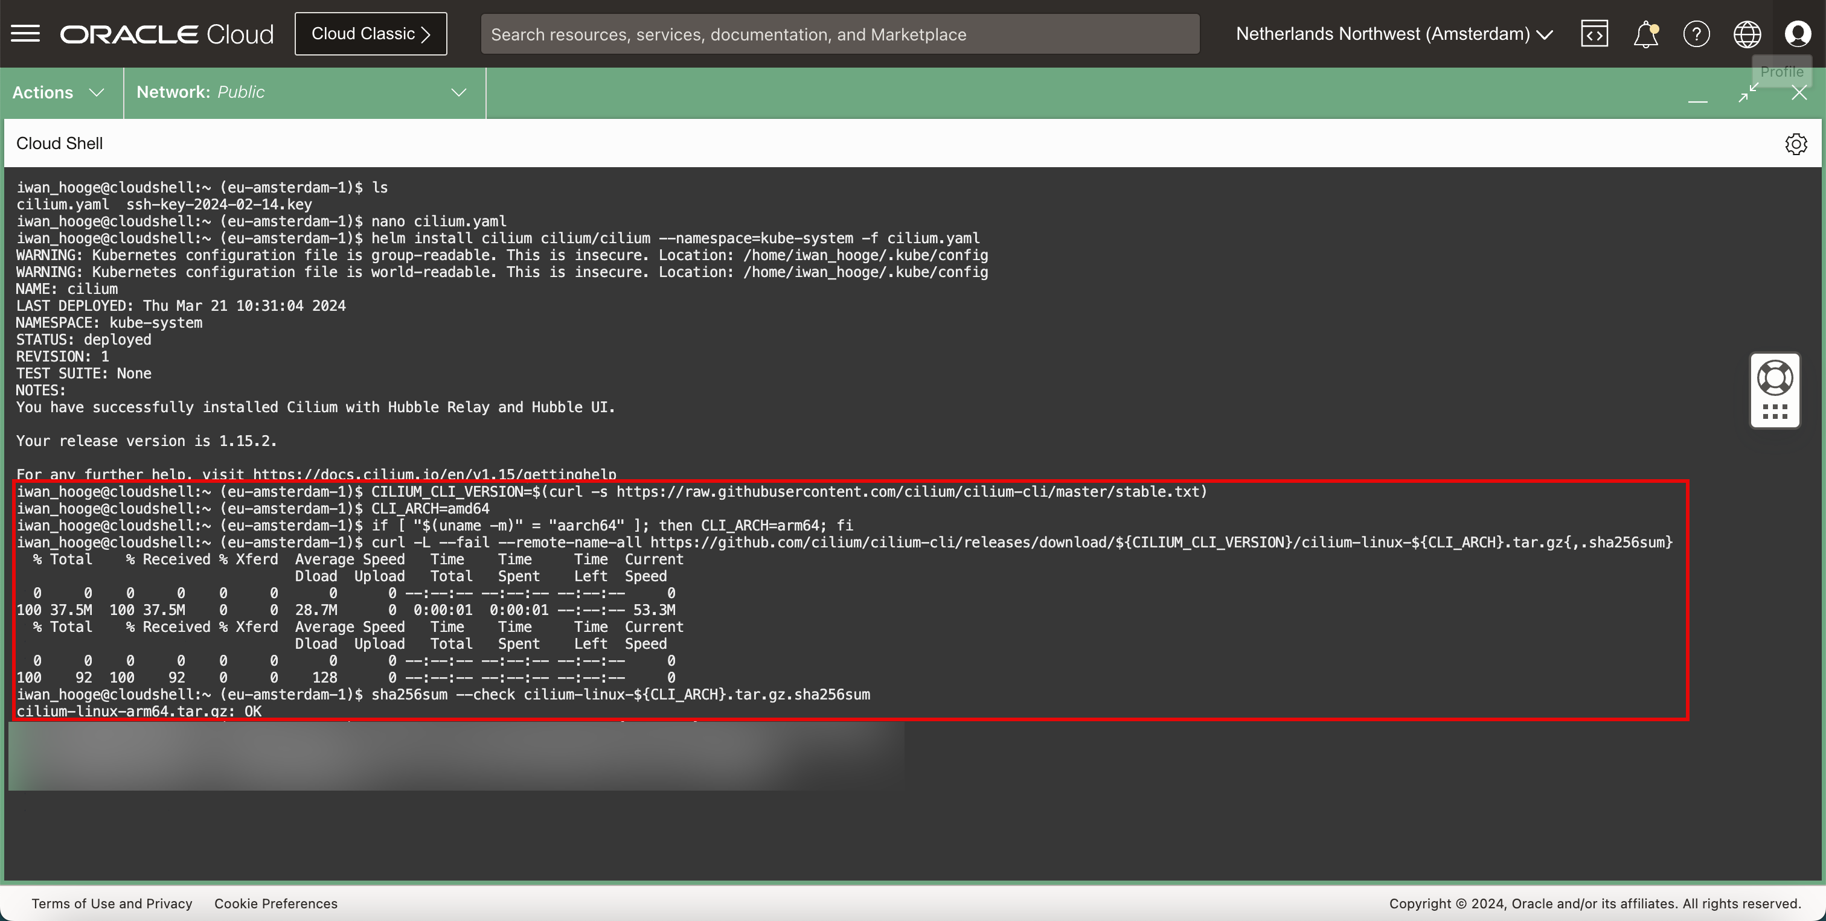Screen dimensions: 1826x921
Task: Open Terms of Use and Privacy
Action: [x=112, y=903]
